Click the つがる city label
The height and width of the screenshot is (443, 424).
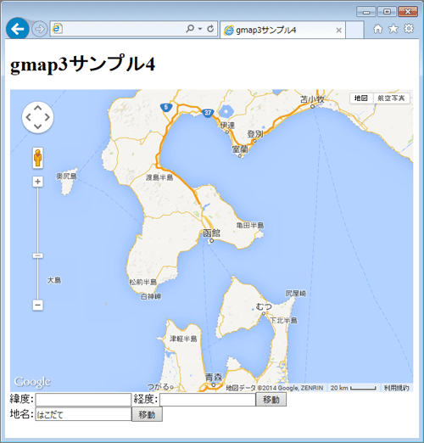[x=158, y=387]
